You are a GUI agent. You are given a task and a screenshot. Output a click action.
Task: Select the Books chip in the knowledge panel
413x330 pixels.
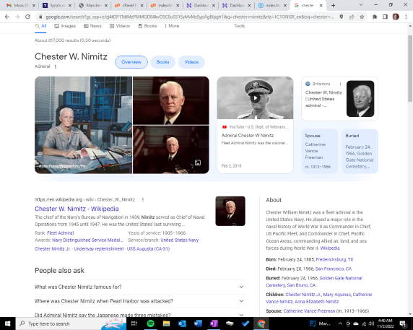pos(162,62)
